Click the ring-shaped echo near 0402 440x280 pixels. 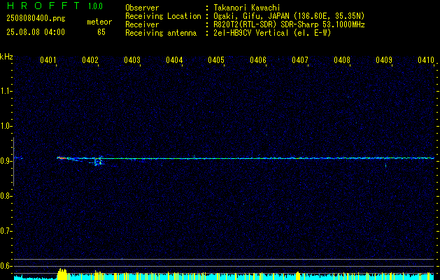(98, 162)
